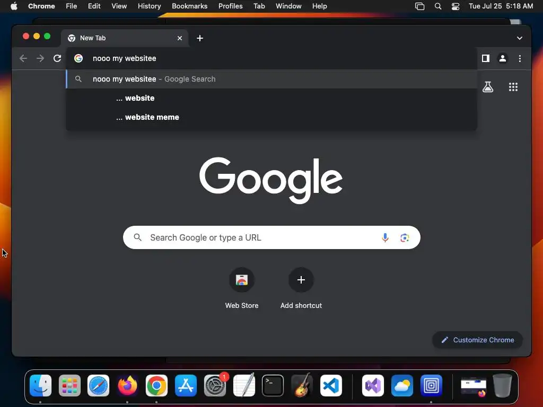Open Control Center in the menu bar

456,6
